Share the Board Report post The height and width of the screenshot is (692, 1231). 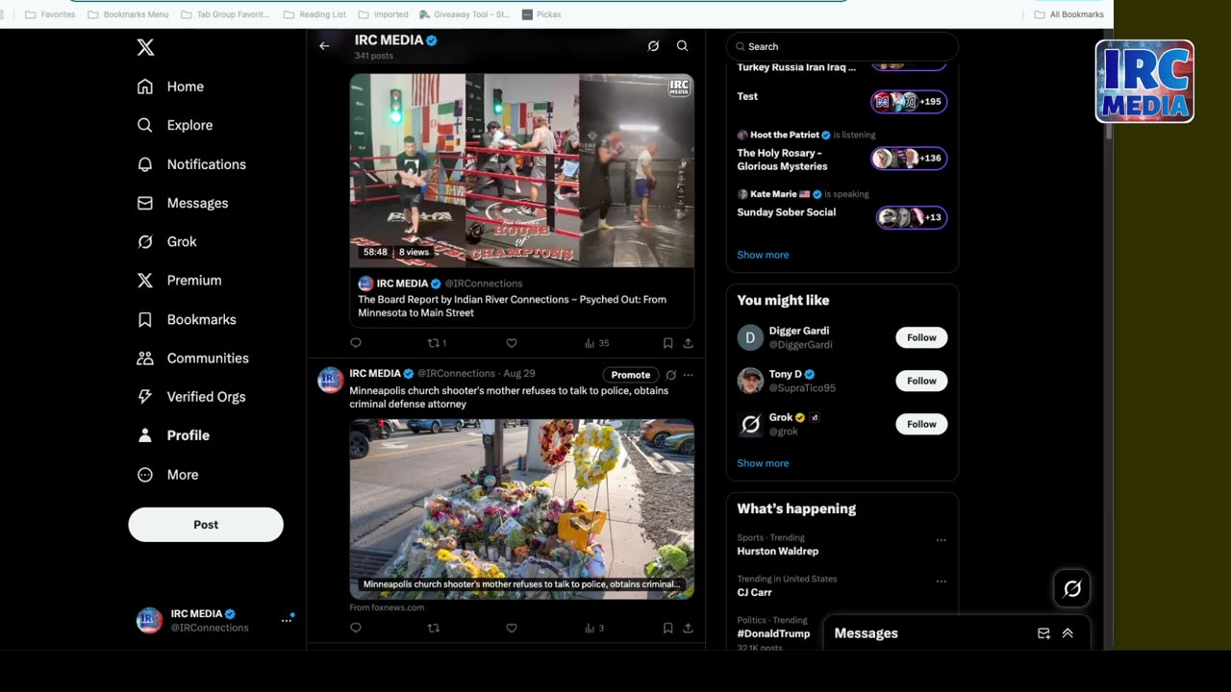pyautogui.click(x=688, y=343)
